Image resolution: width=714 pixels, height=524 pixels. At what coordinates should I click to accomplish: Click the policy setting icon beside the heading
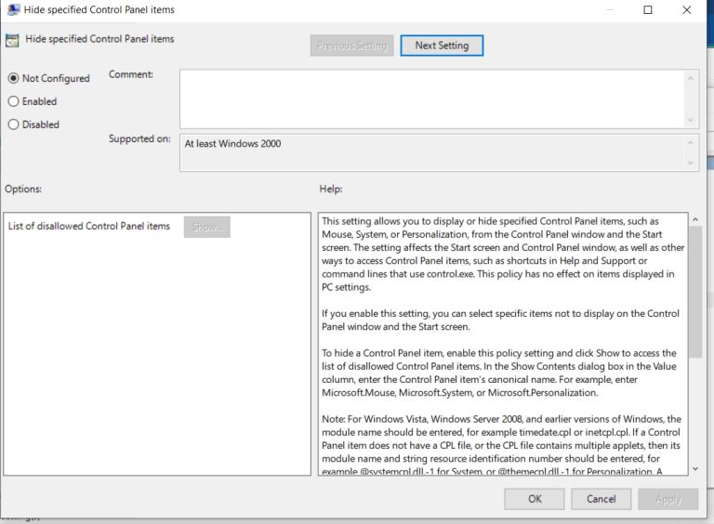[12, 41]
